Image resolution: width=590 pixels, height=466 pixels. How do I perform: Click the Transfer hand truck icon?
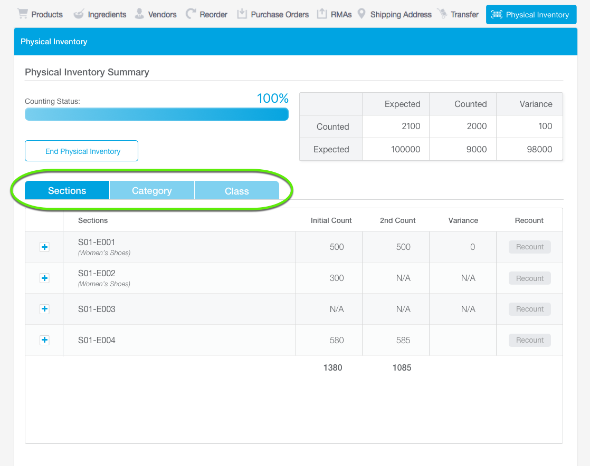click(x=442, y=14)
